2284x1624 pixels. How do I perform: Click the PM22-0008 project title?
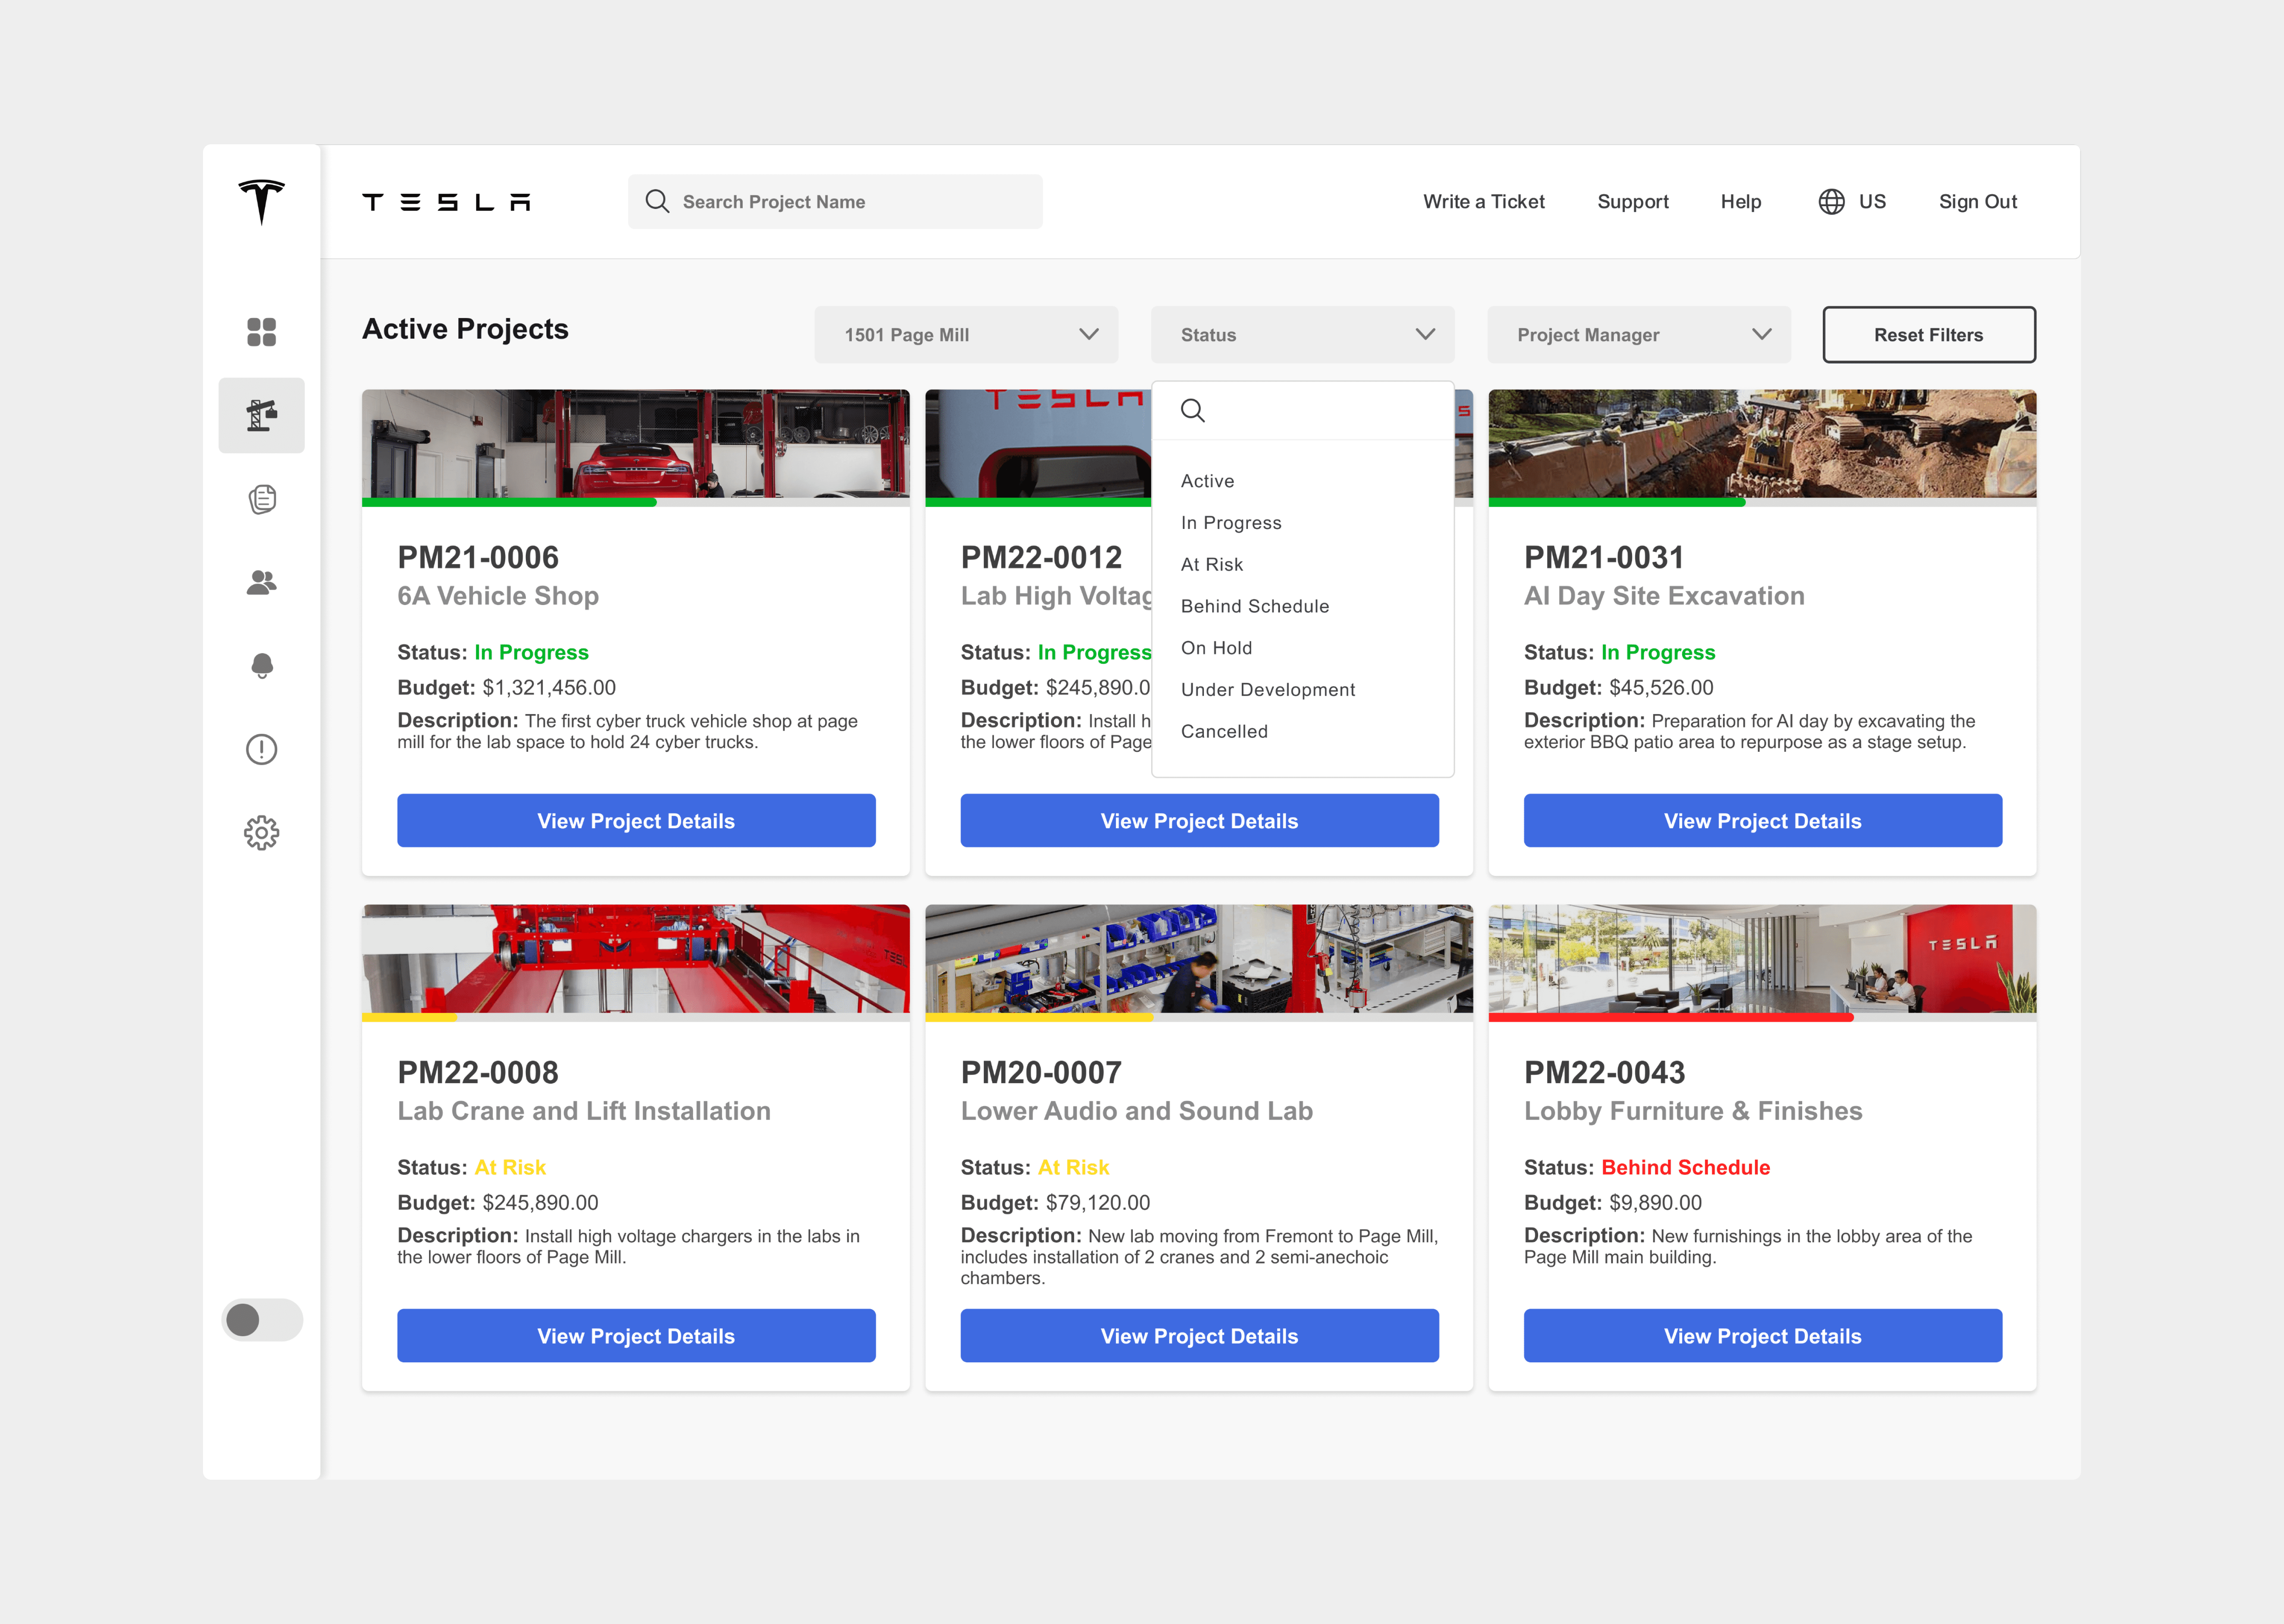(x=478, y=1072)
